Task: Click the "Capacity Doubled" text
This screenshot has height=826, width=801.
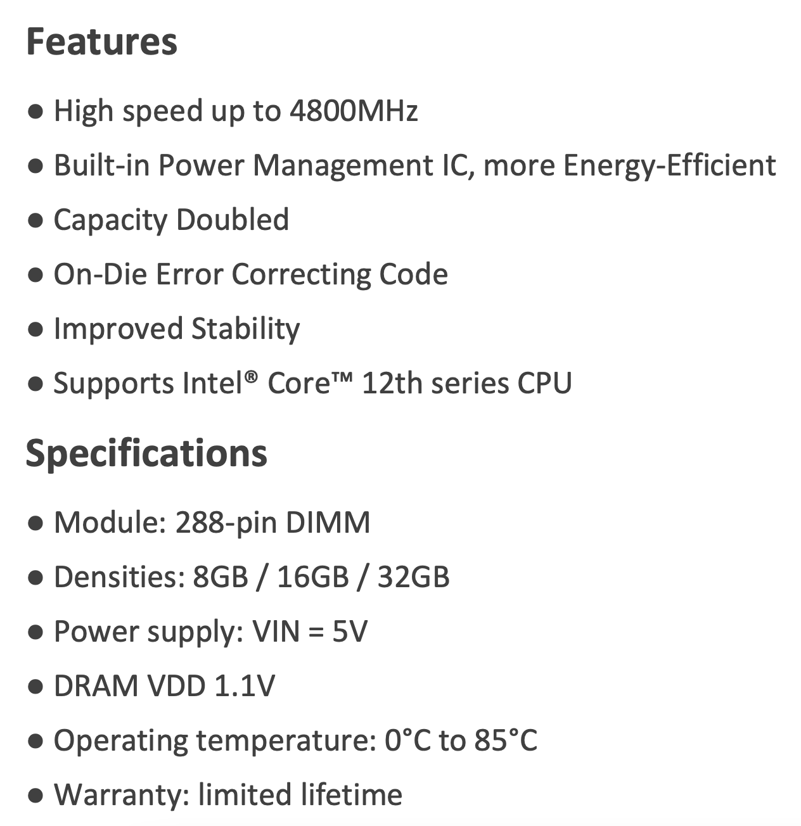Action: (x=171, y=220)
